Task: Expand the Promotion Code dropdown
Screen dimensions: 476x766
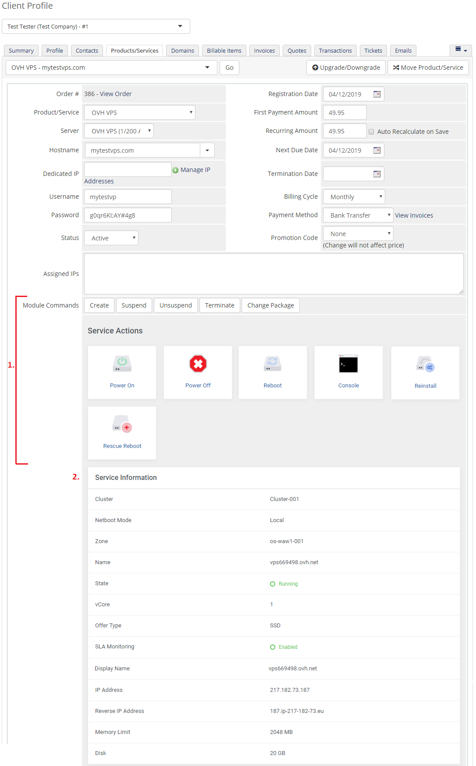Action: 358,233
